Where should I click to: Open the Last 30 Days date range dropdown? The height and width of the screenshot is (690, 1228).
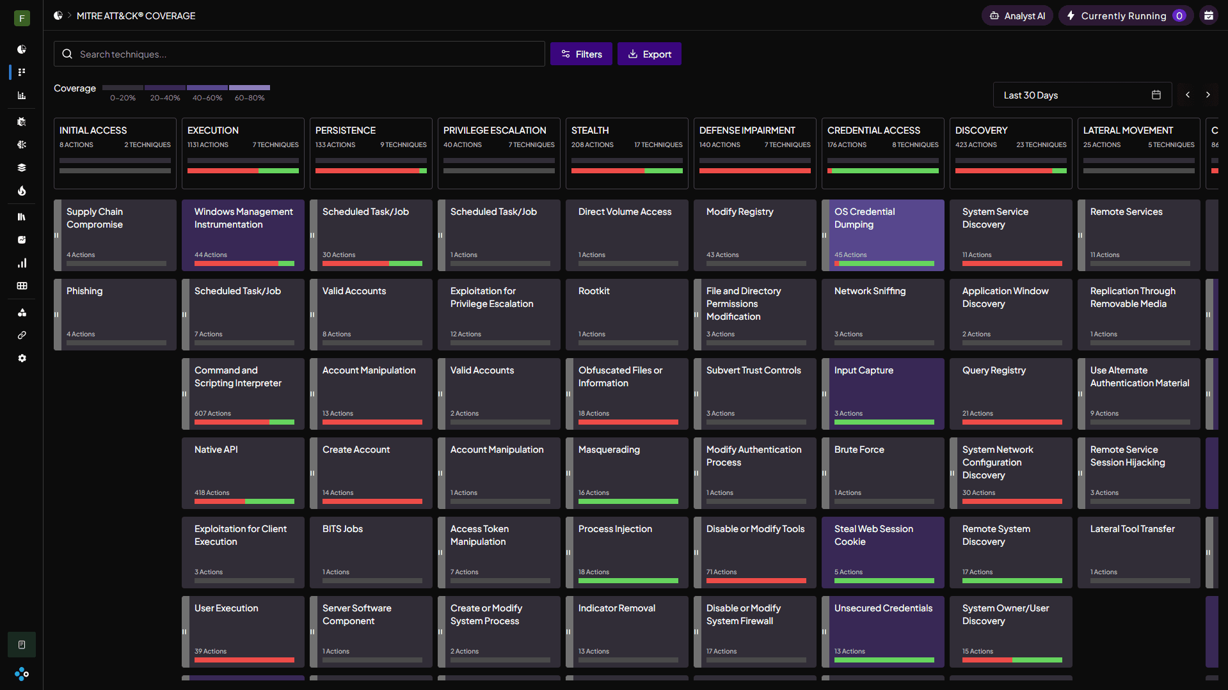pyautogui.click(x=1082, y=95)
